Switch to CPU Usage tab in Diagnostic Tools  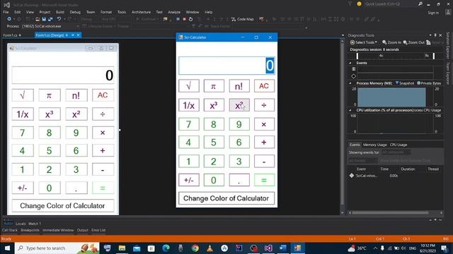click(x=398, y=145)
